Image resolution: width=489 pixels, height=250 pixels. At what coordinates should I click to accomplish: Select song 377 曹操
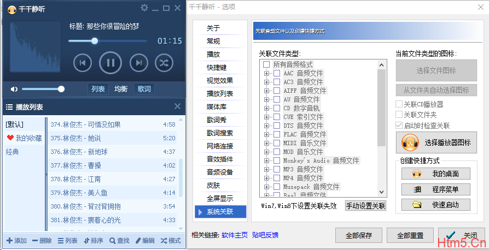point(113,165)
